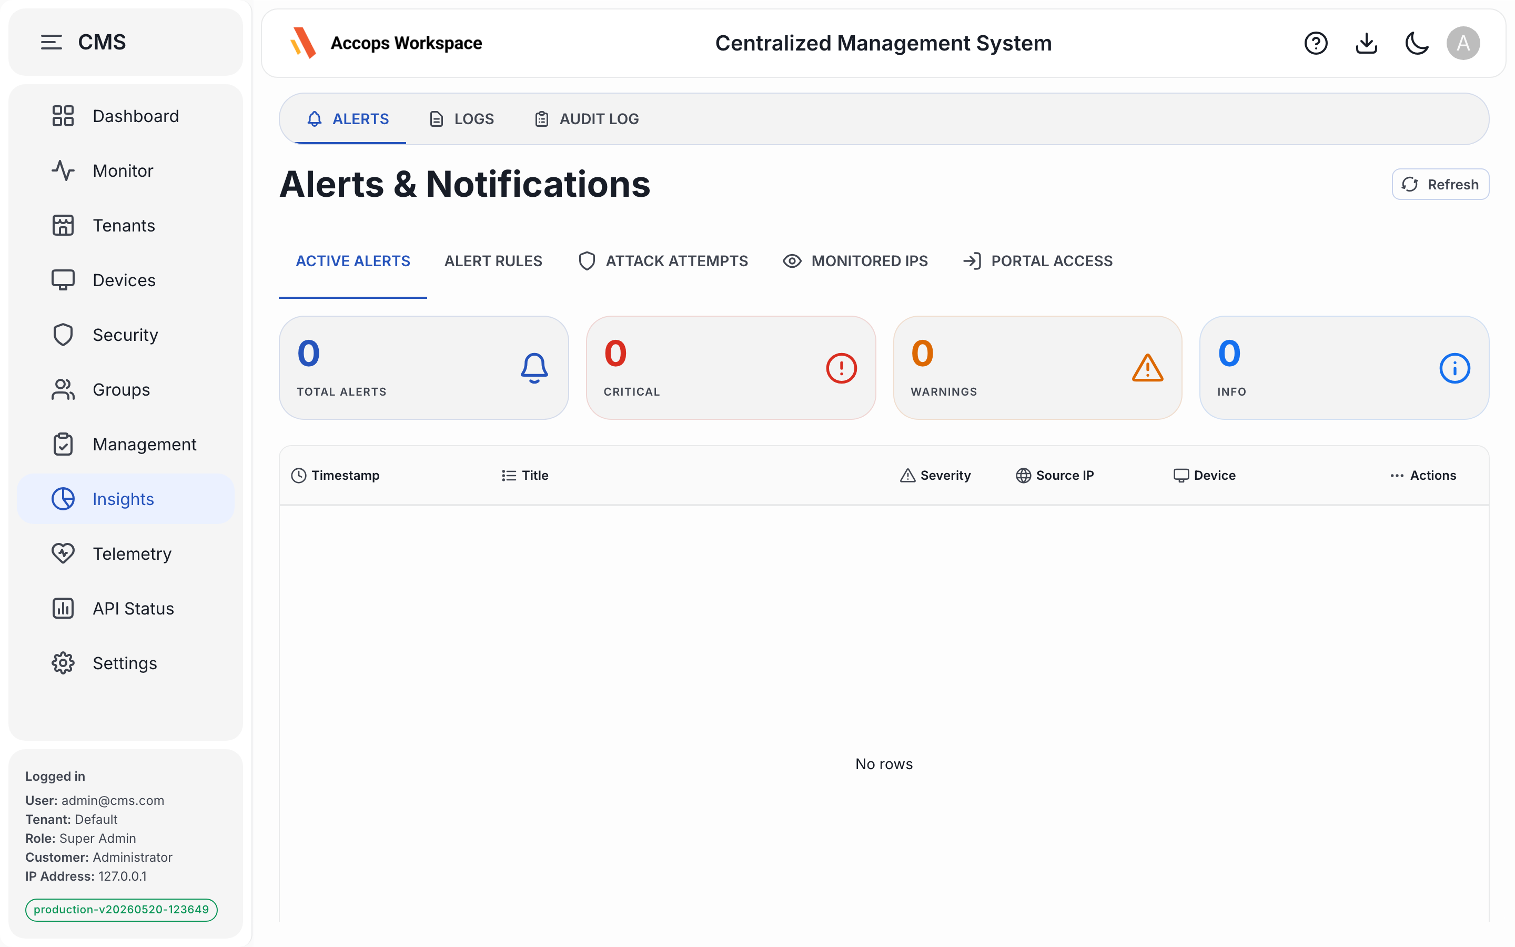Open the ATTACK ATTEMPTS sub-tab
1515x947 pixels.
tap(663, 261)
